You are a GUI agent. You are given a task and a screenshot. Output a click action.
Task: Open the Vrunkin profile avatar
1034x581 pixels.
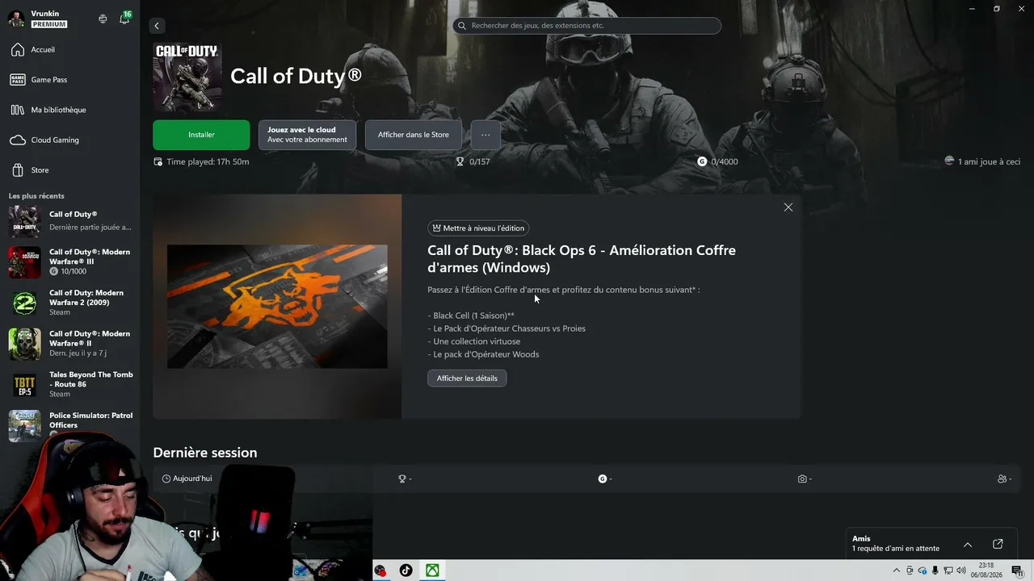point(16,19)
